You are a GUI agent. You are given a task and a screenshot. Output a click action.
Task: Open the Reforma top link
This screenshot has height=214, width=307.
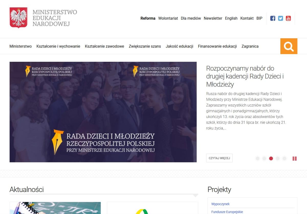pos(148,18)
